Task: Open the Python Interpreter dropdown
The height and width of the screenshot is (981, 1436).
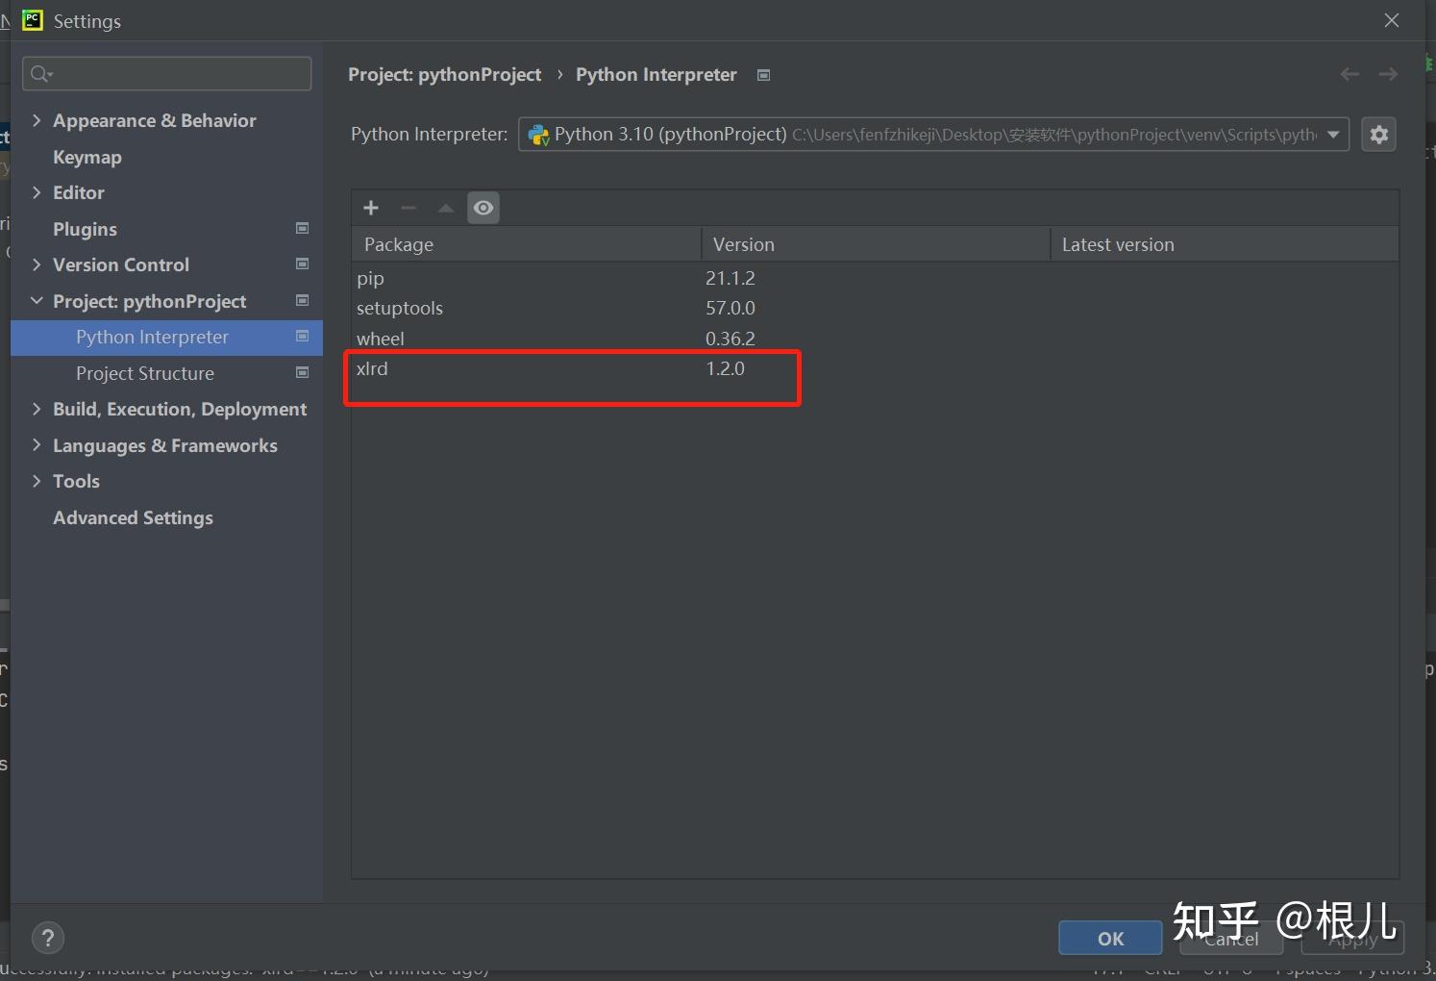Action: tap(933, 135)
